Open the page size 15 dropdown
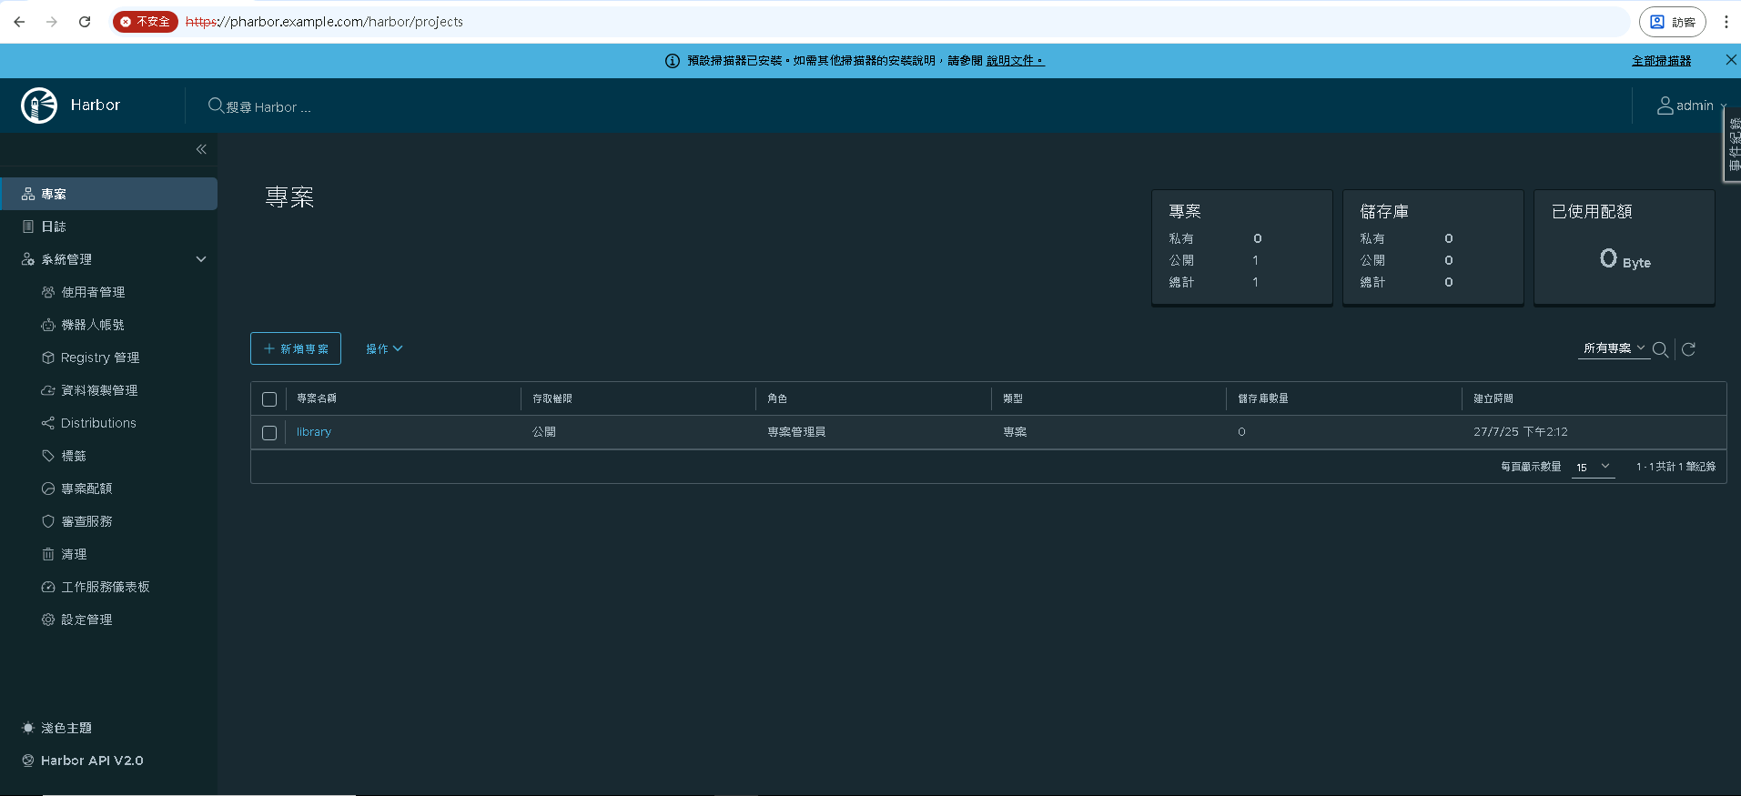 pos(1594,467)
